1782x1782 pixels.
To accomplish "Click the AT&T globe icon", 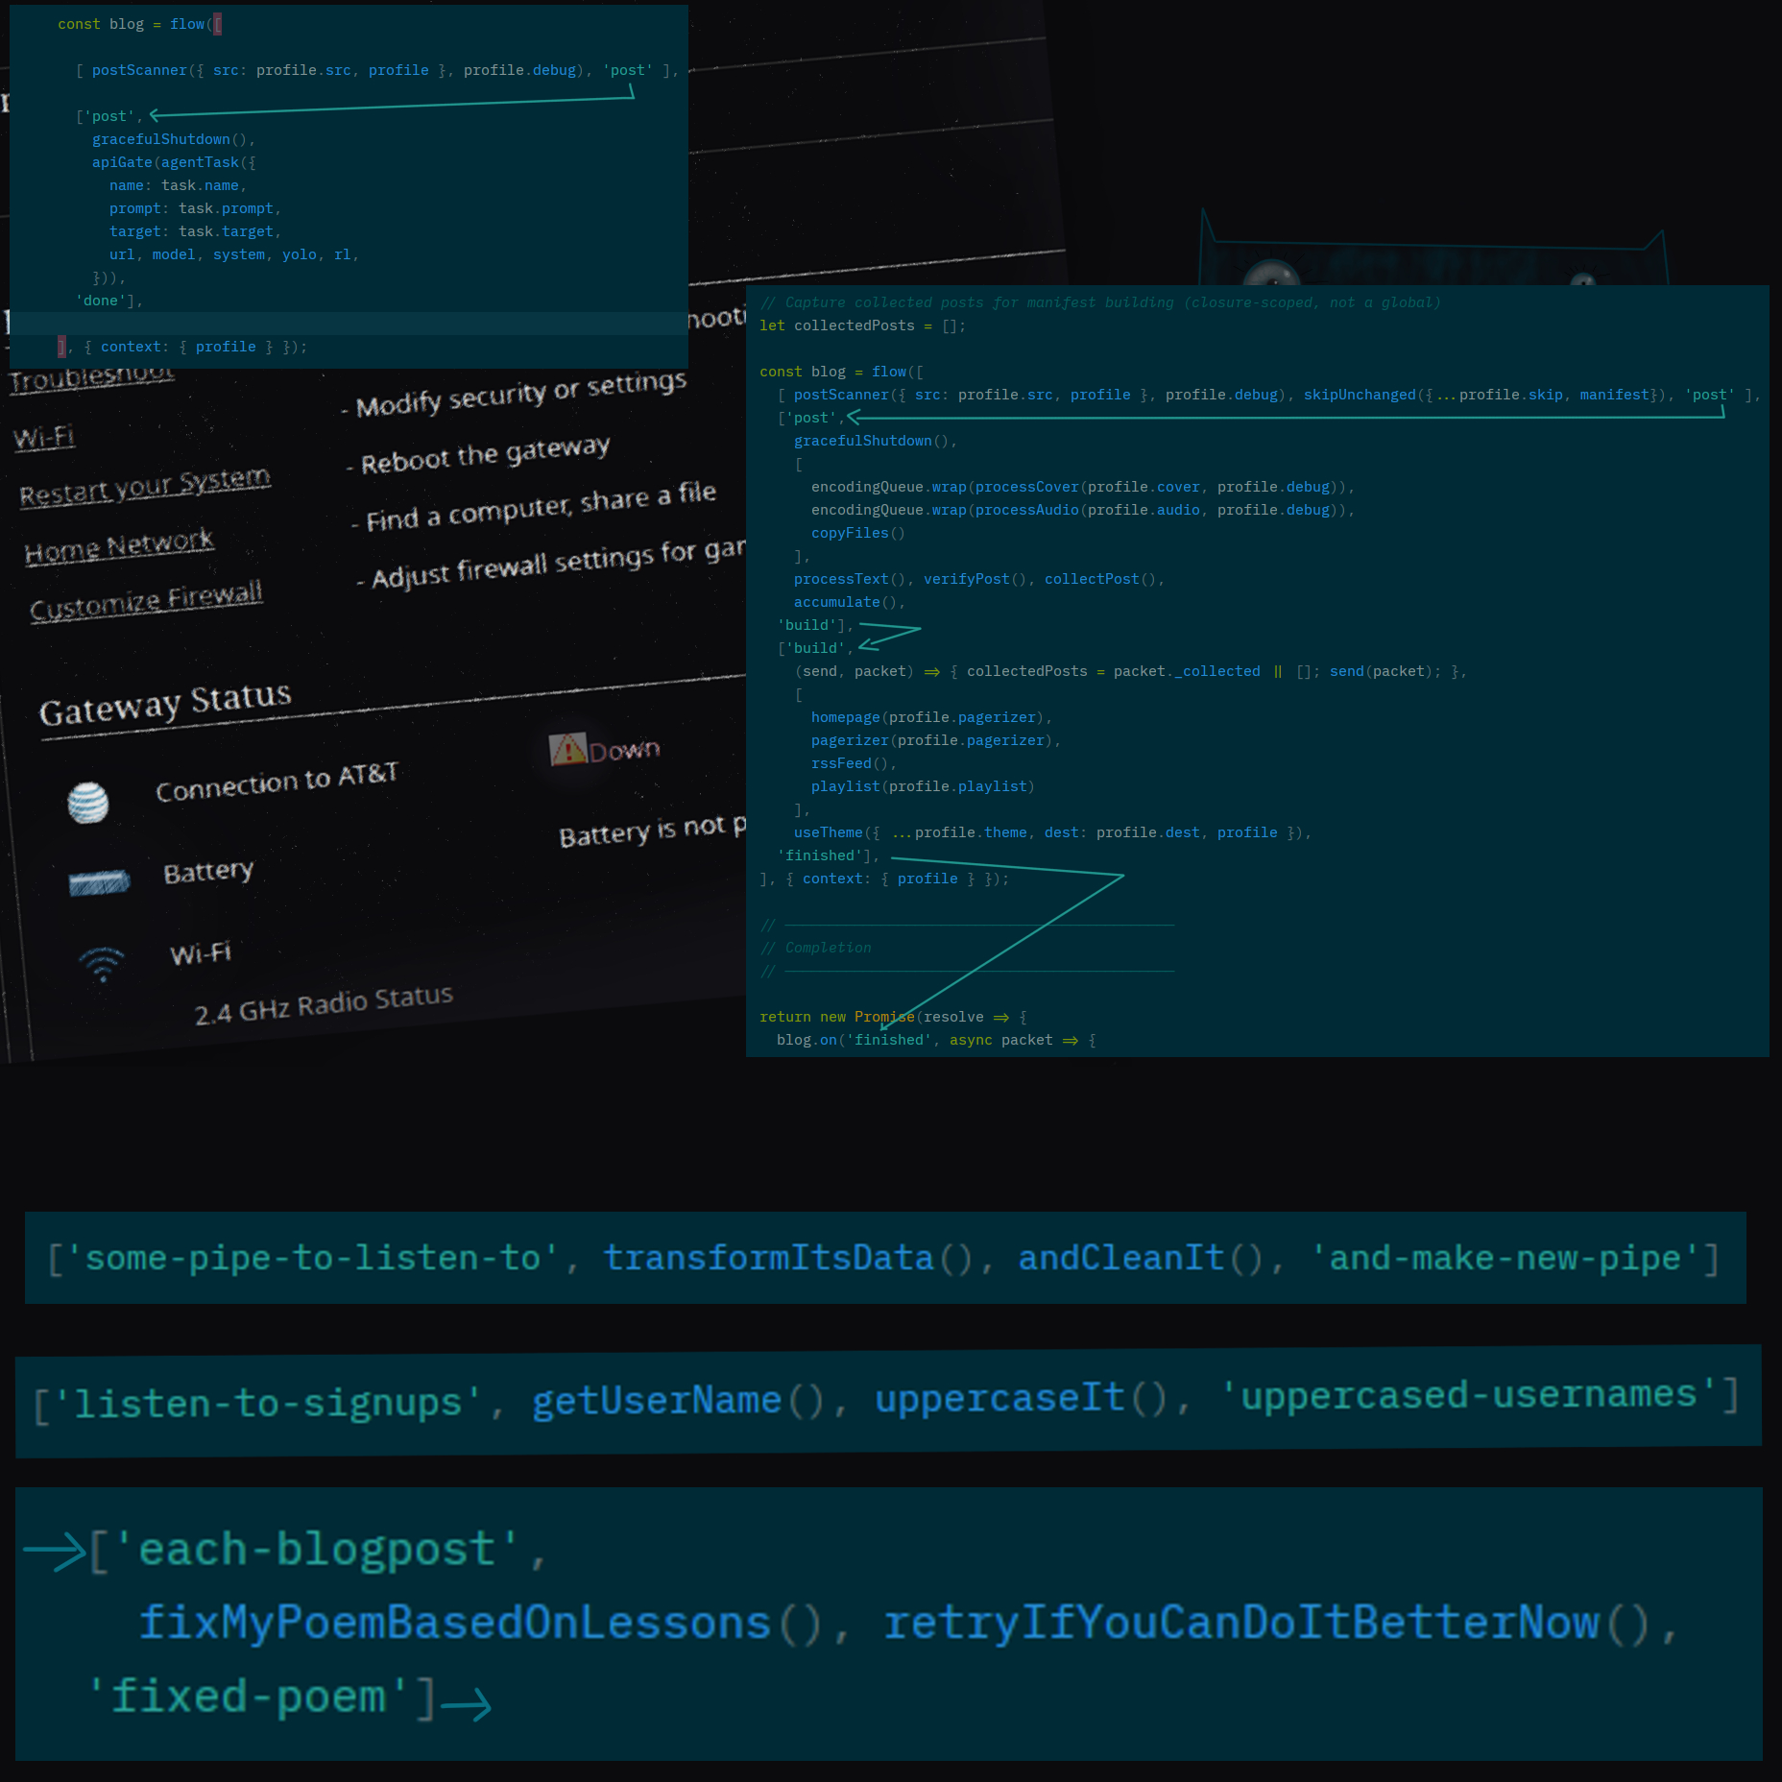I will point(87,803).
